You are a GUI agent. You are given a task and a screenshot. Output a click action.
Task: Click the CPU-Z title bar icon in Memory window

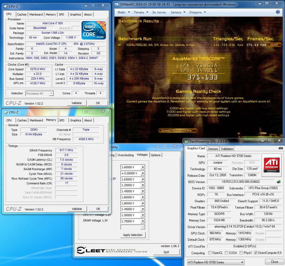pyautogui.click(x=6, y=112)
